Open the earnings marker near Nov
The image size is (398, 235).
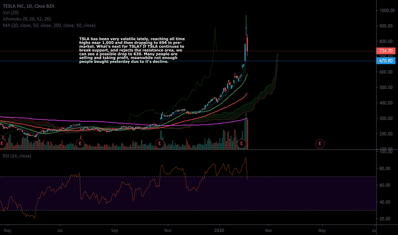click(159, 144)
